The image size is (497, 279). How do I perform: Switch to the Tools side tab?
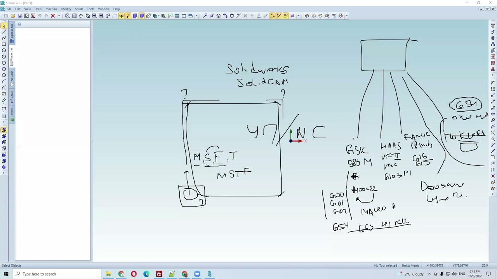coord(12,97)
